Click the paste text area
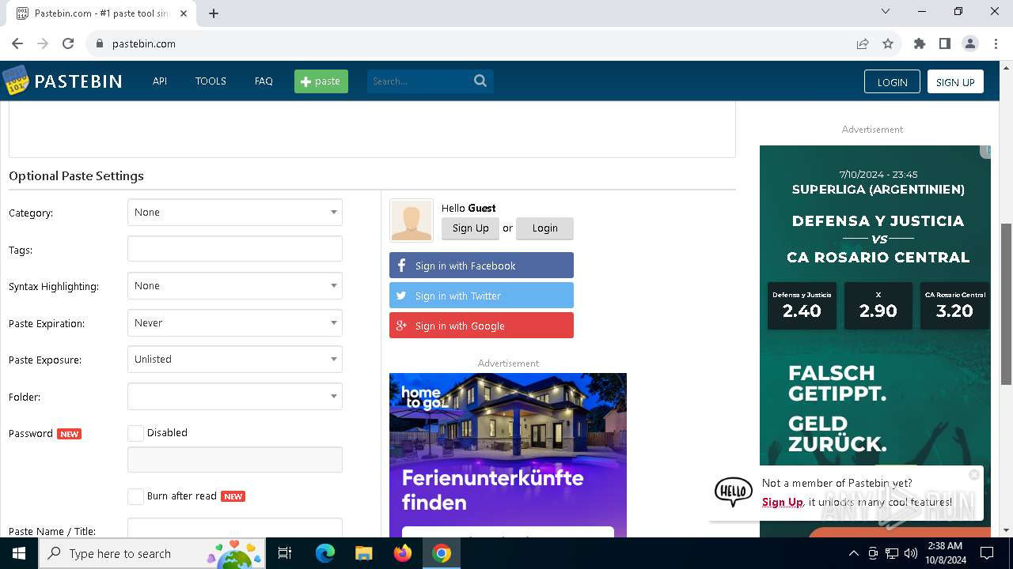 [x=372, y=129]
